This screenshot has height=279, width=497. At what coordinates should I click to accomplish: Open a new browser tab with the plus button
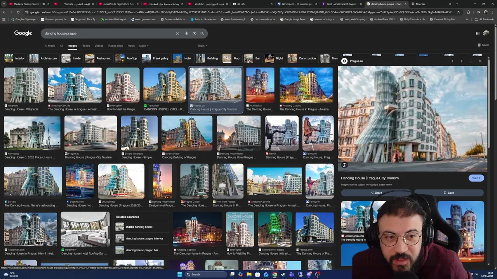coord(457,4)
